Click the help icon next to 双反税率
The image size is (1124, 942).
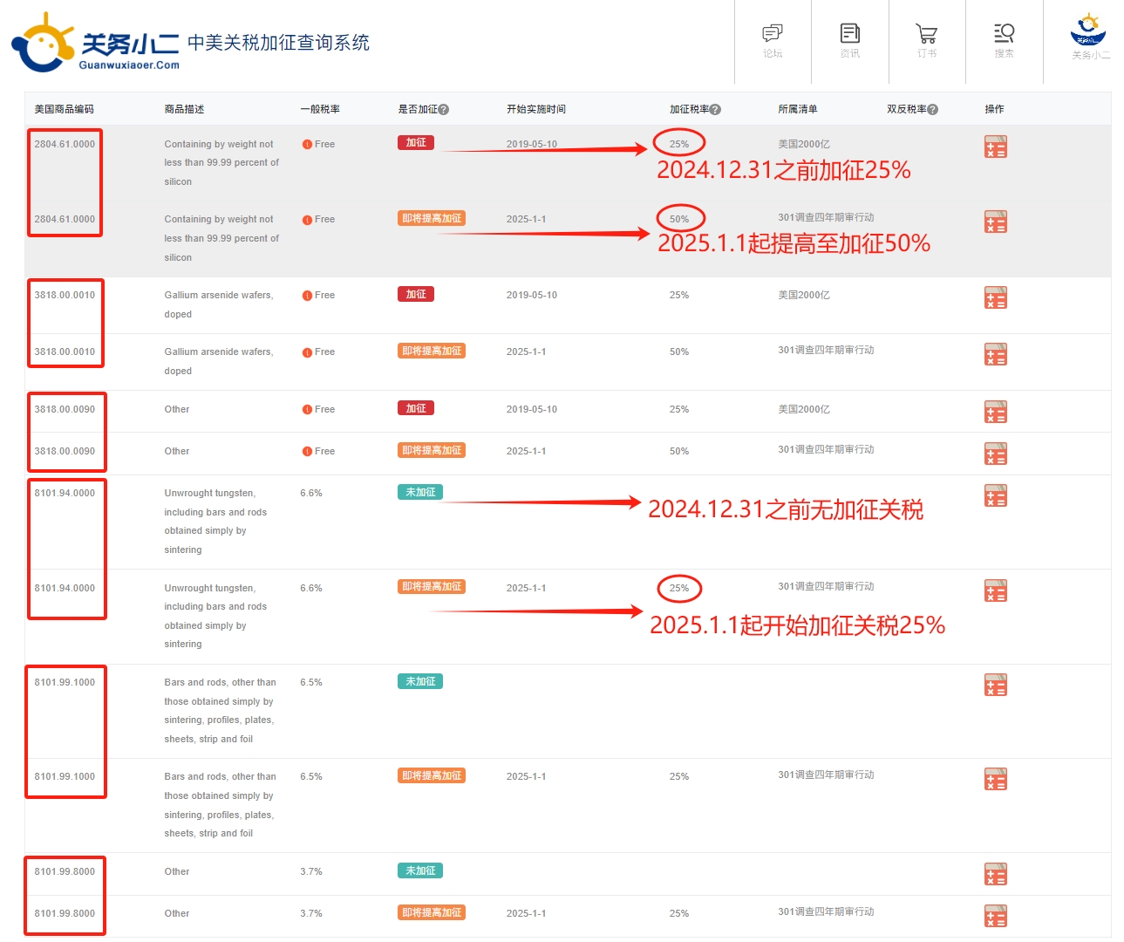pos(933,110)
